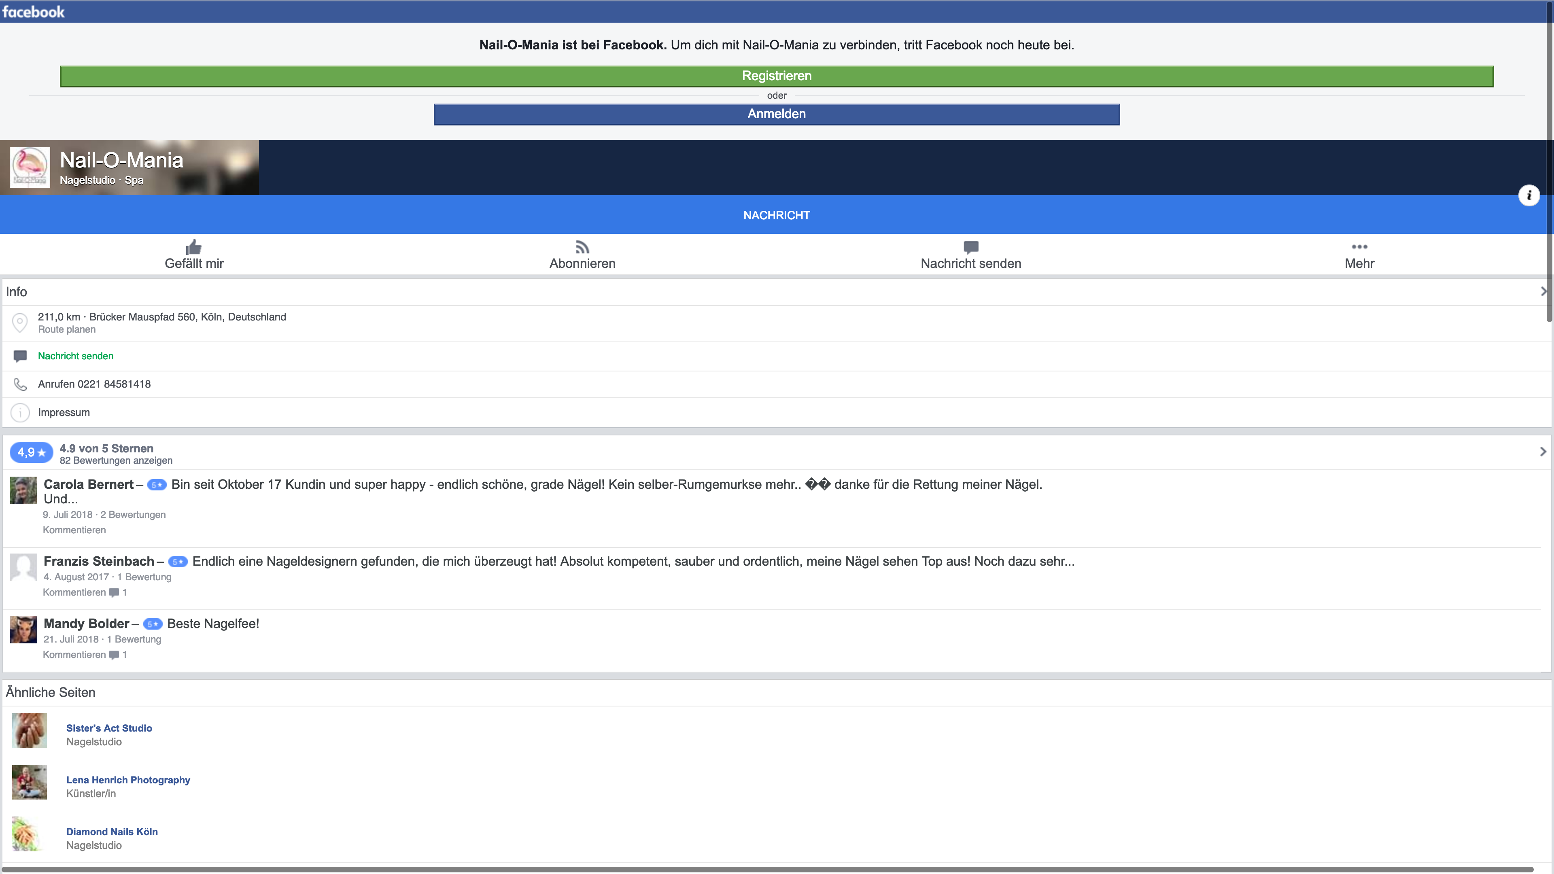This screenshot has height=874, width=1554.
Task: Click the Impressum info circle icon
Action: (20, 413)
